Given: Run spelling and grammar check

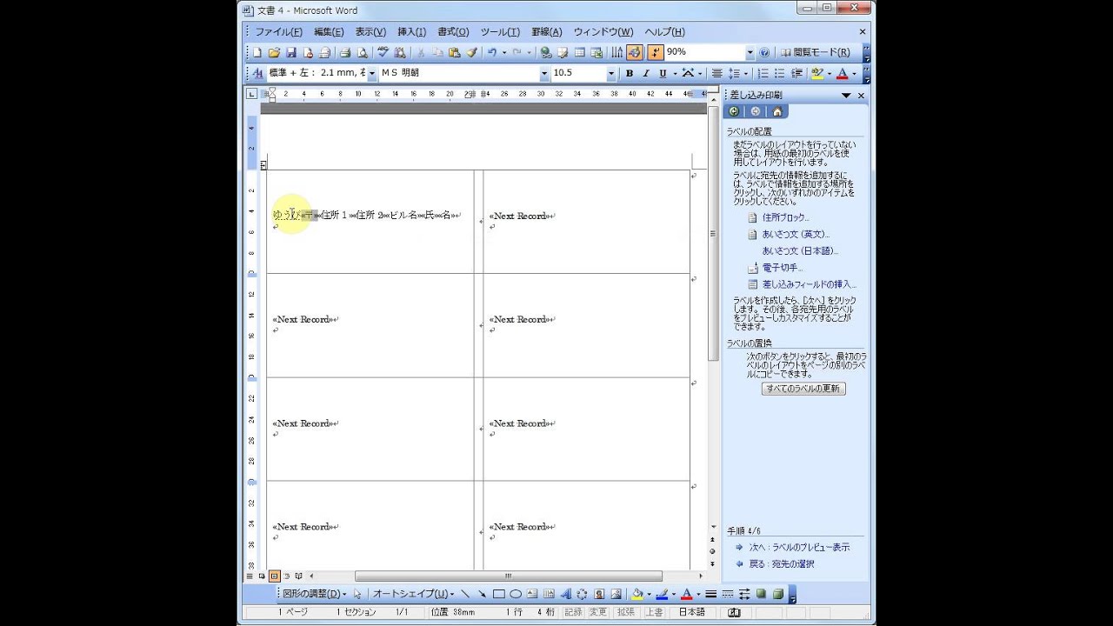Looking at the screenshot, I should (383, 53).
